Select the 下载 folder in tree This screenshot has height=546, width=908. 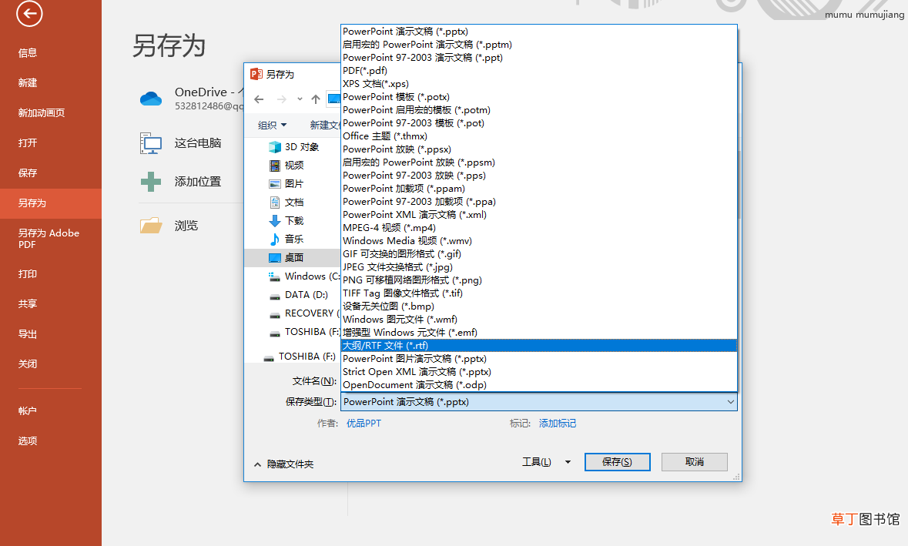pos(293,221)
